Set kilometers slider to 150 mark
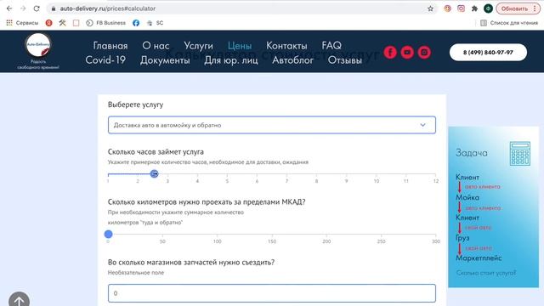Image resolution: width=544 pixels, height=306 pixels. [272, 235]
